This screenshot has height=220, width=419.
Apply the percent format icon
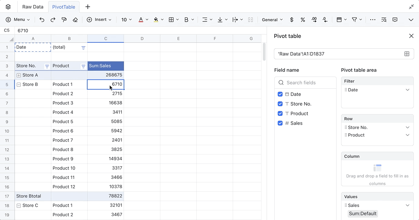tap(303, 20)
